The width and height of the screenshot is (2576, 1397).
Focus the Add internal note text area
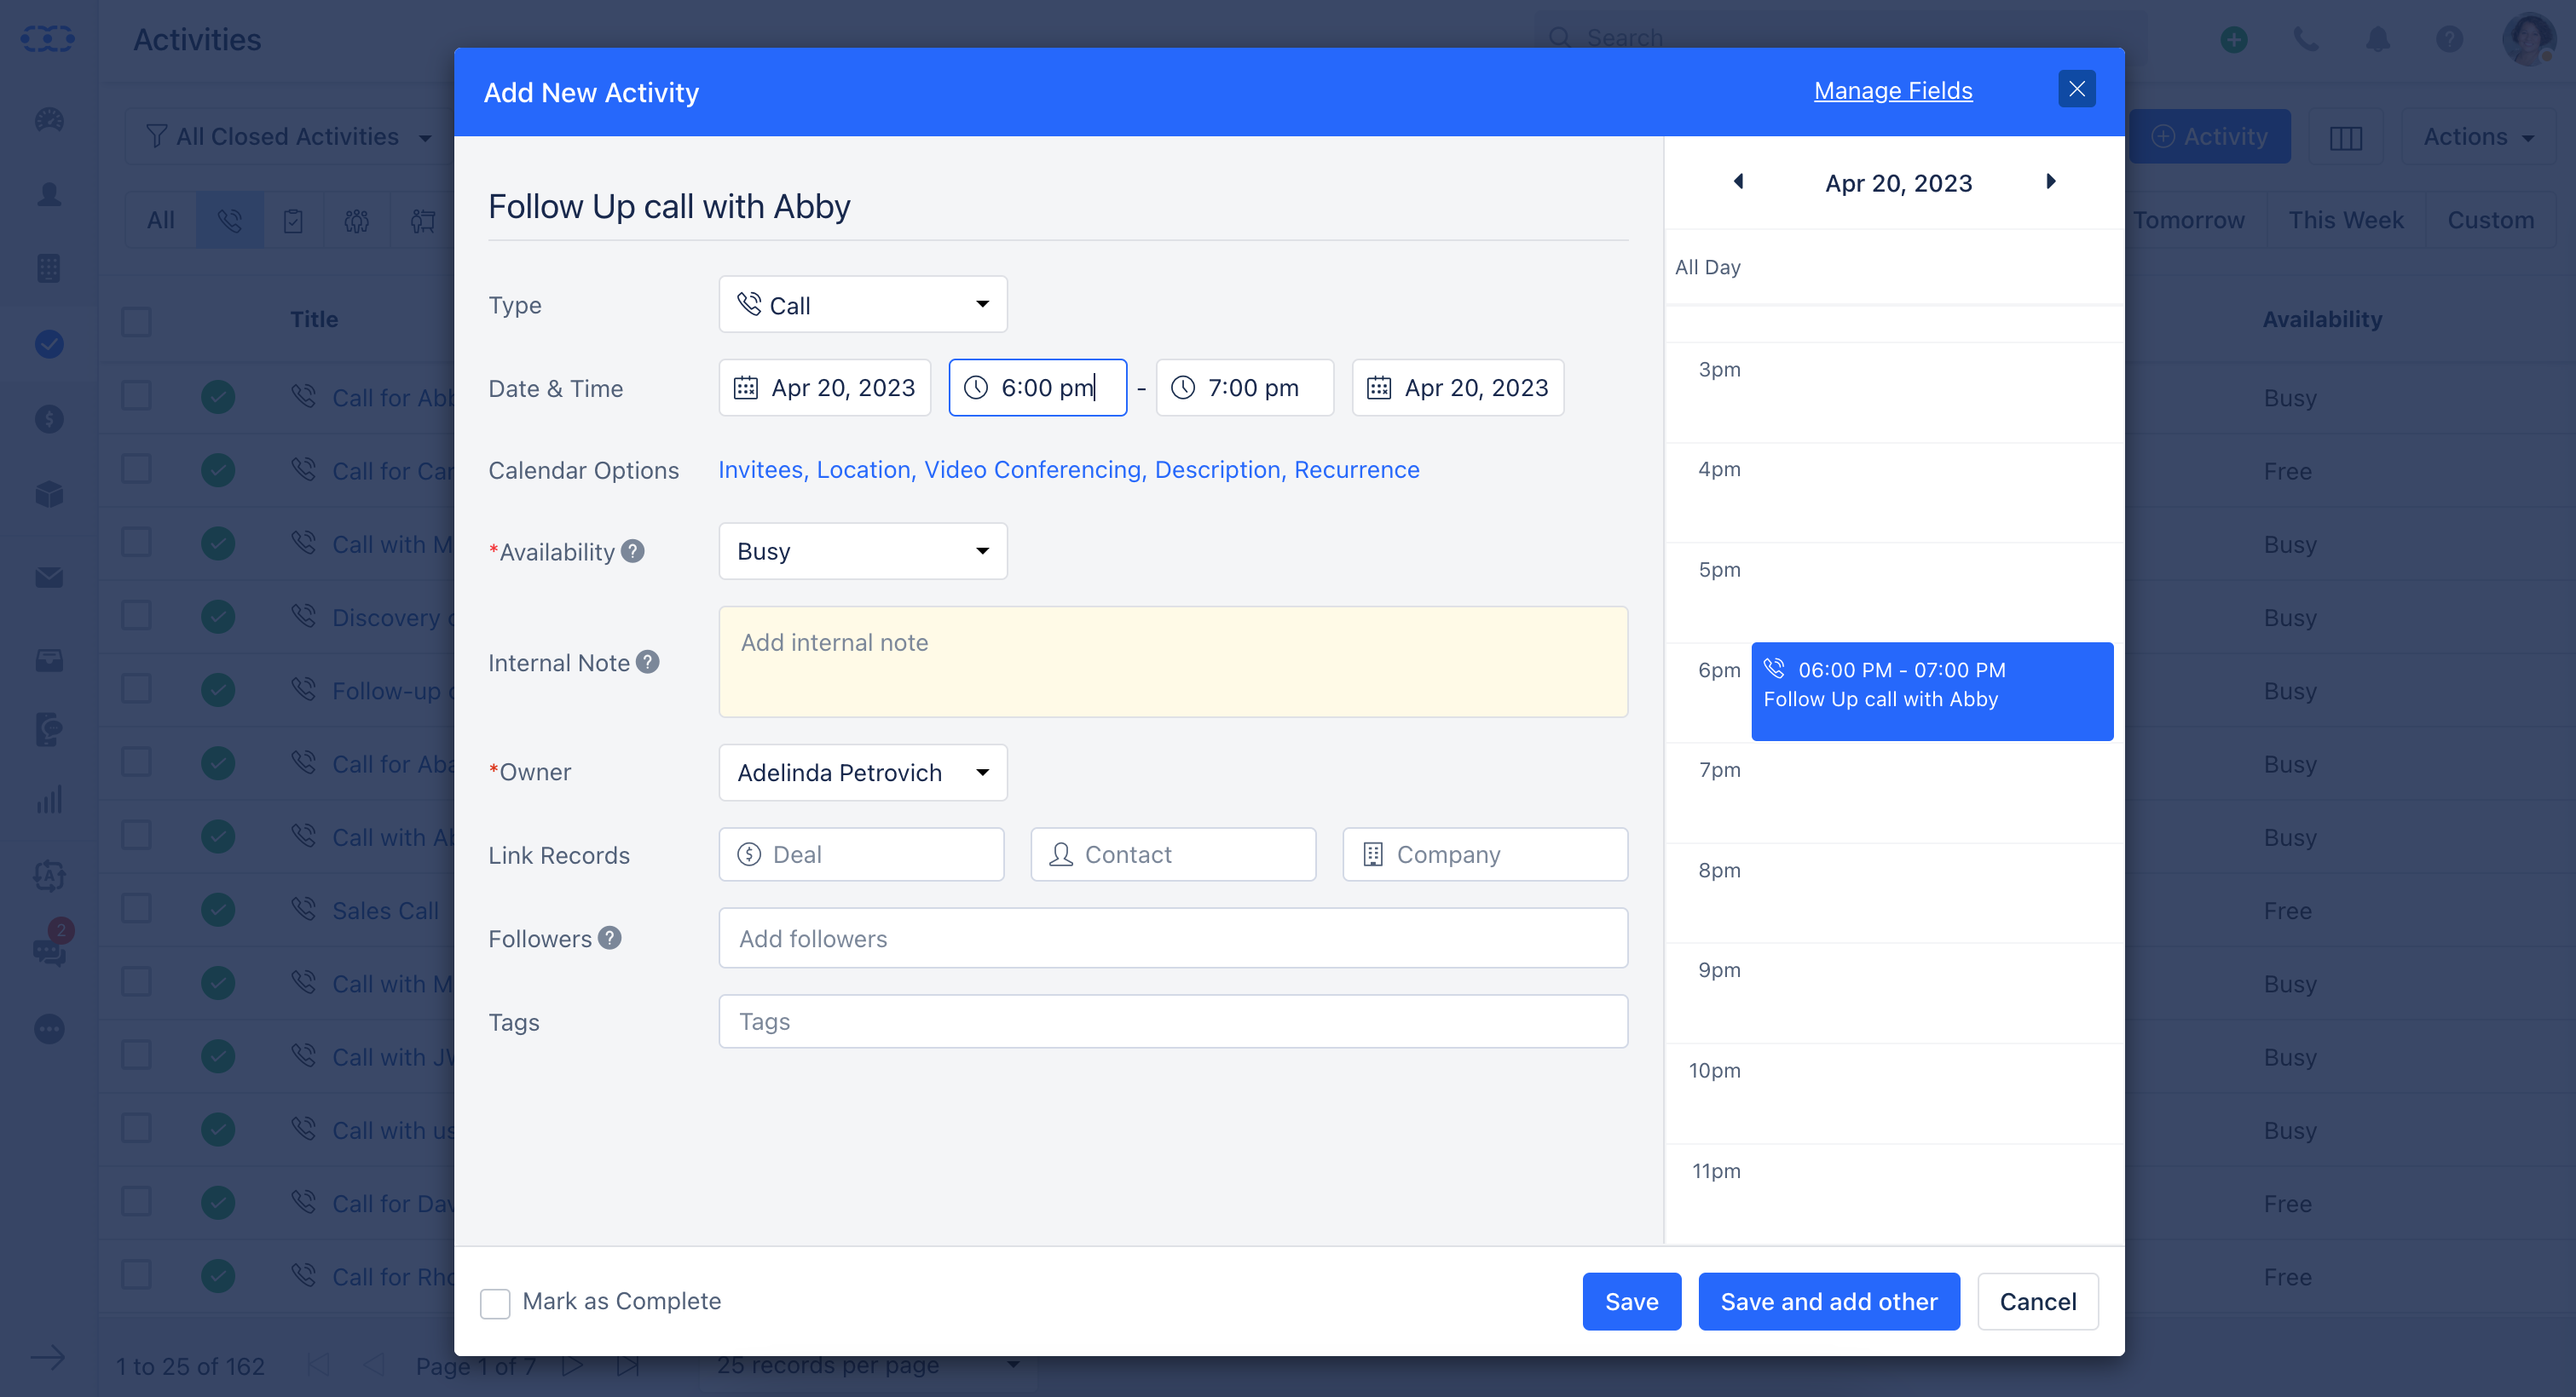(x=1172, y=662)
